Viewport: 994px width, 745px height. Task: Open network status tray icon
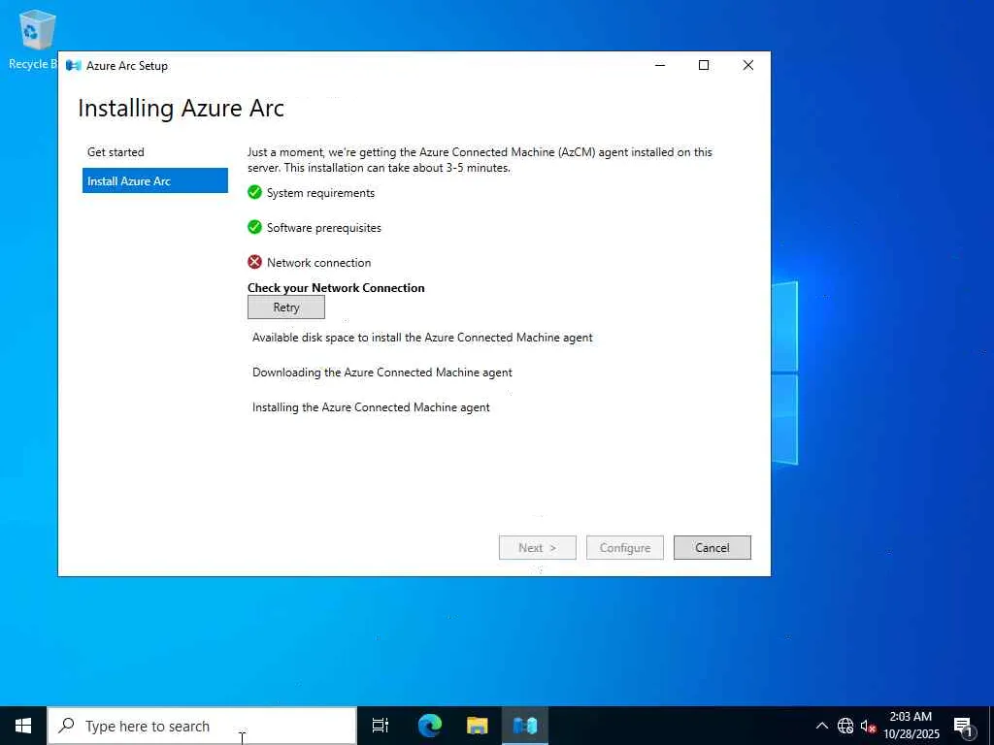[x=845, y=726]
